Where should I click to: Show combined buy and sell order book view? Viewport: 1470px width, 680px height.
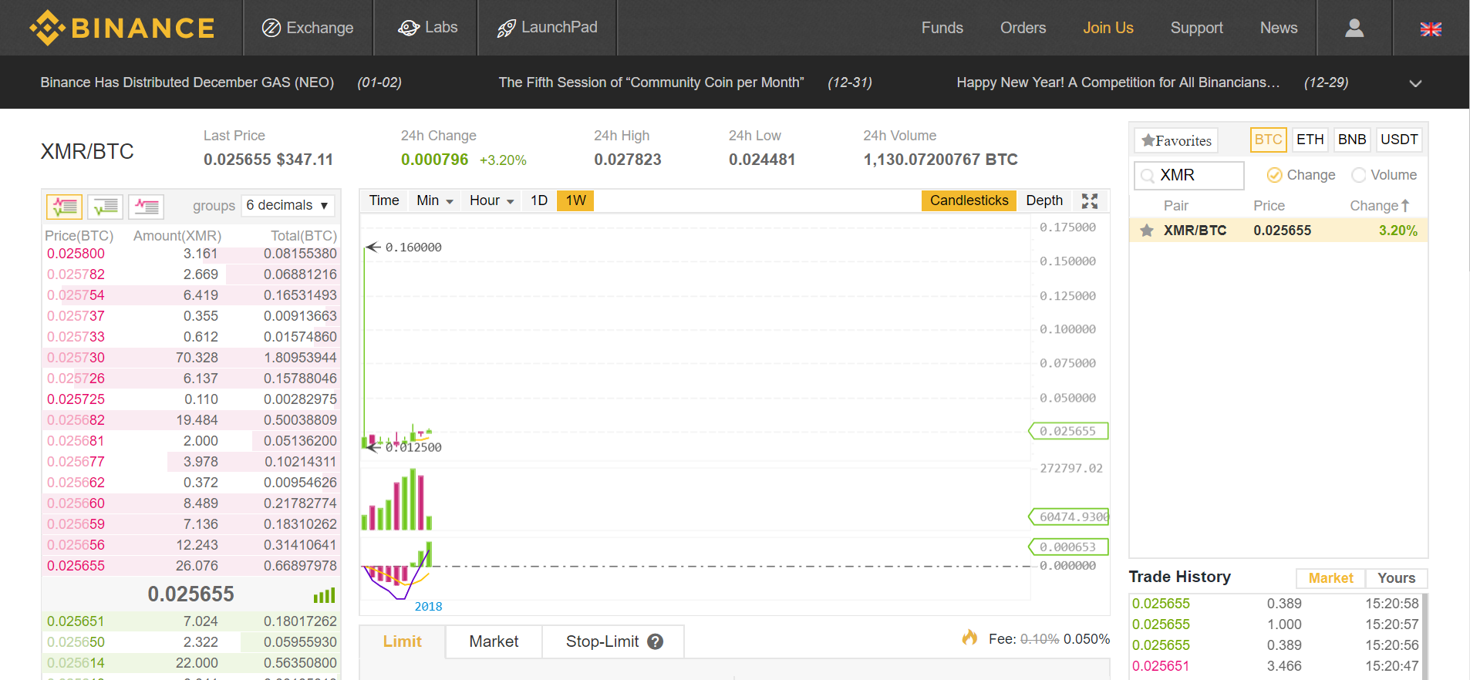pyautogui.click(x=65, y=207)
